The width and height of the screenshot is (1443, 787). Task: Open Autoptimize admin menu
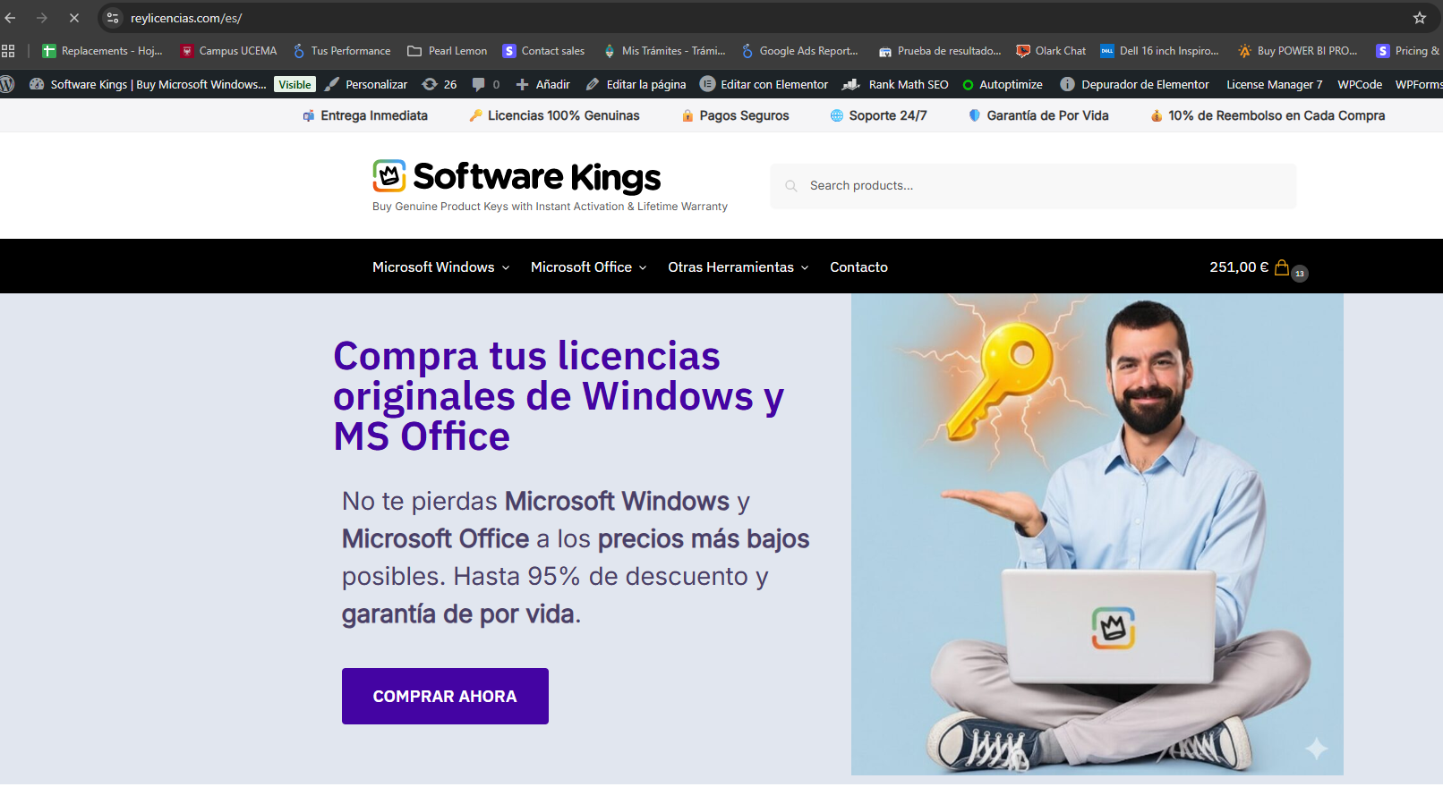click(x=1003, y=84)
